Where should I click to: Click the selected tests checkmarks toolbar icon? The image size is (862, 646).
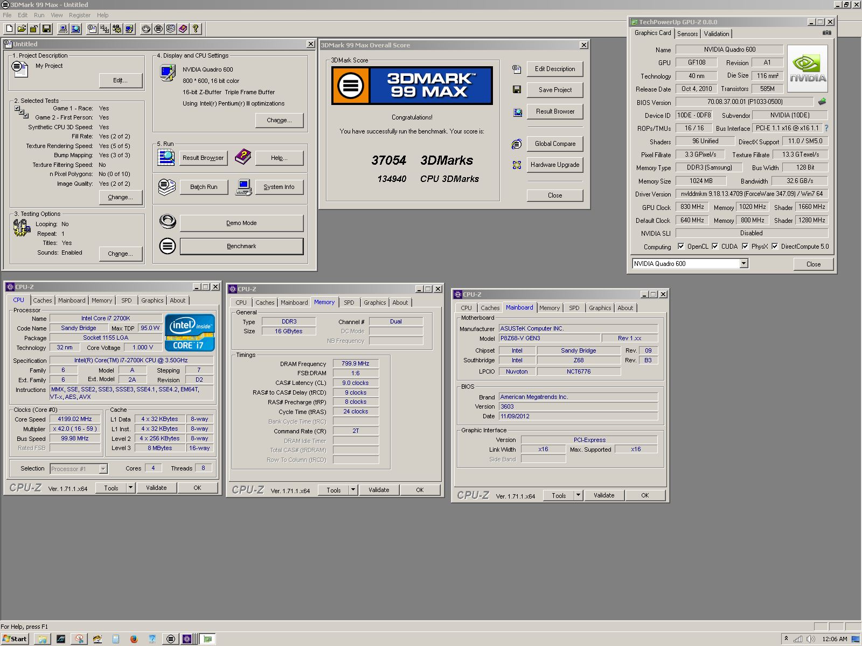[105, 29]
